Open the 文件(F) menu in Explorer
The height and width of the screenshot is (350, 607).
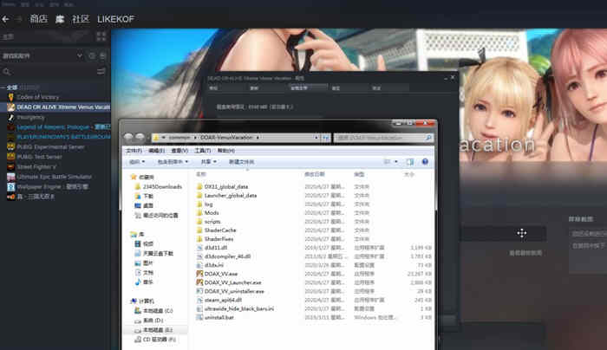[x=134, y=151]
